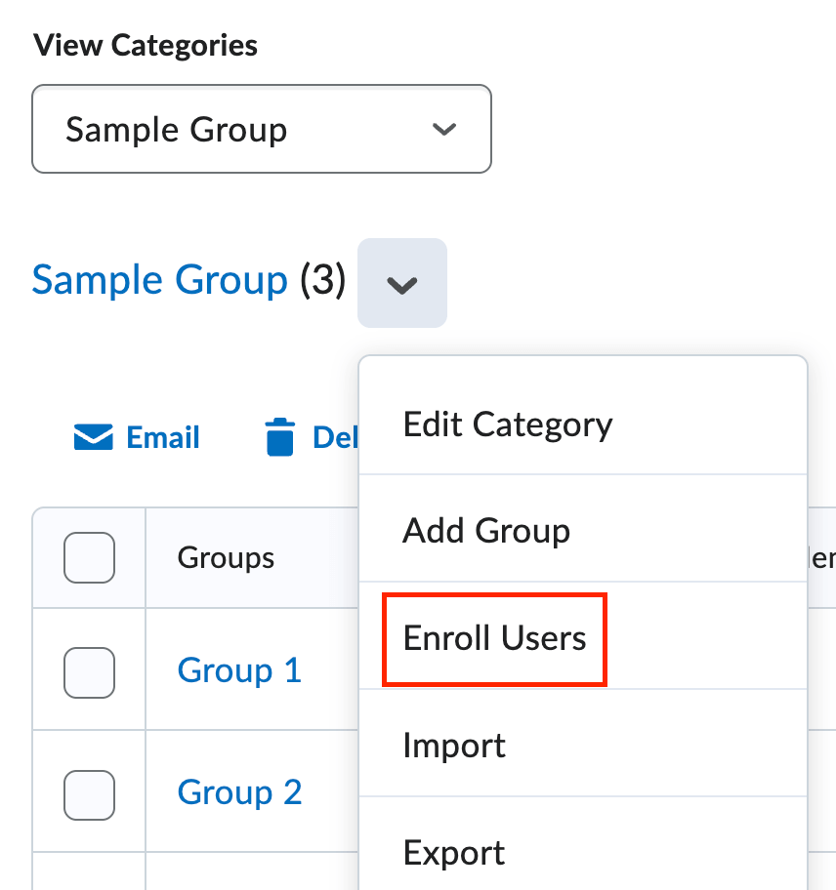Choose Add Group from the menu
836x890 pixels.
(x=485, y=531)
